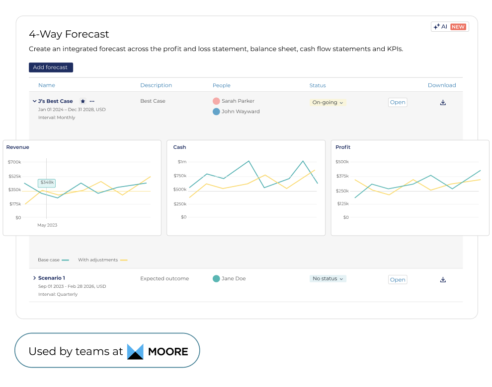Click the $348k tooltip on the Revenue chart
The height and width of the screenshot is (387, 492).
pos(46,183)
